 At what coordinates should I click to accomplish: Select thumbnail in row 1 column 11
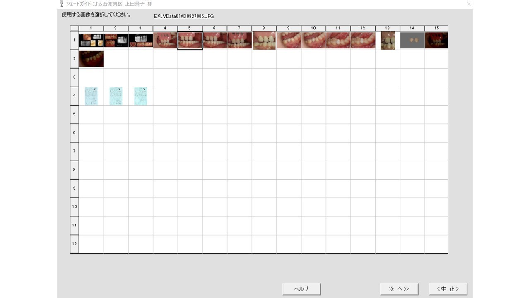338,41
